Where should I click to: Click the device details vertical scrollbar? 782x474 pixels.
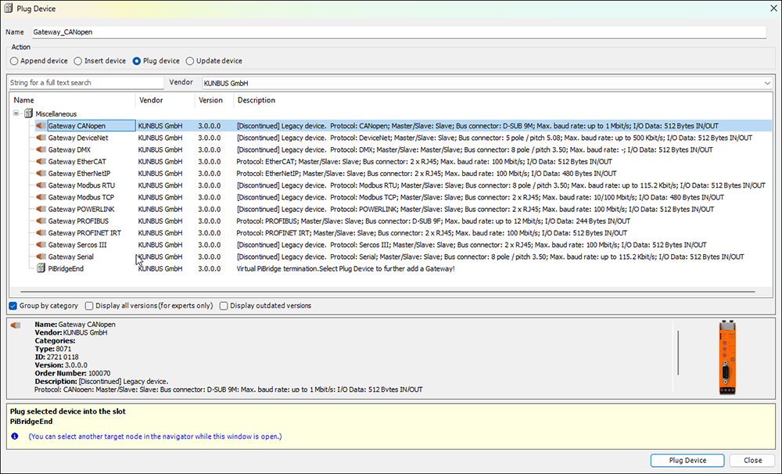(678, 352)
